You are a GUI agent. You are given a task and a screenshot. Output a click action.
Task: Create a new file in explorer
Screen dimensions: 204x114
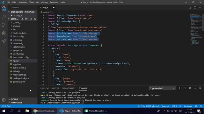[x=22, y=19]
